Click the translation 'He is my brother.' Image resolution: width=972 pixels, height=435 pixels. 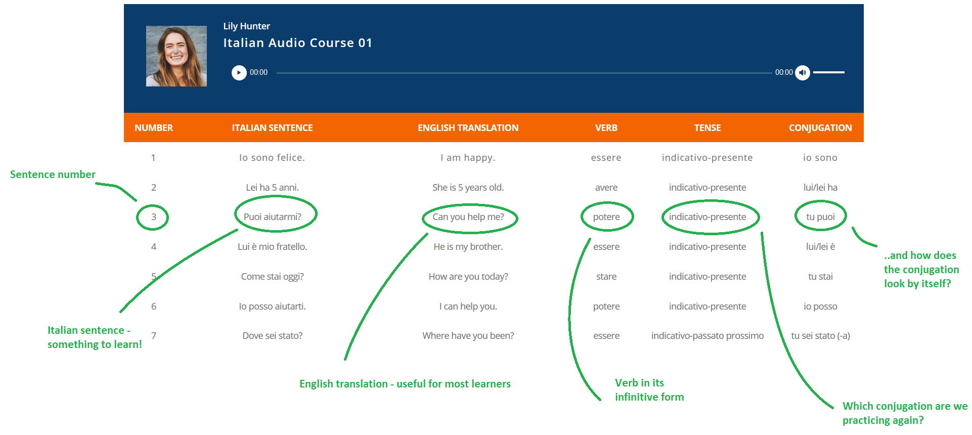coord(468,247)
